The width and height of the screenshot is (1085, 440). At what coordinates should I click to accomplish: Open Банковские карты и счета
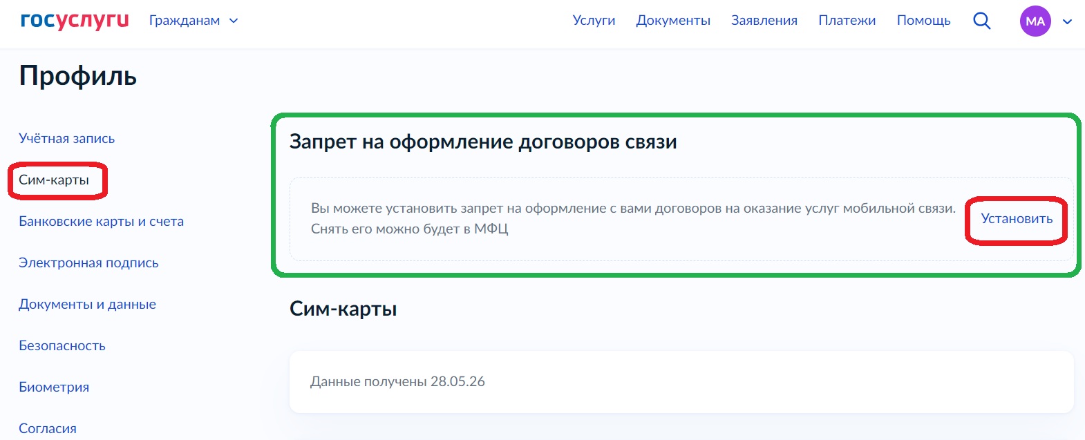coord(101,221)
